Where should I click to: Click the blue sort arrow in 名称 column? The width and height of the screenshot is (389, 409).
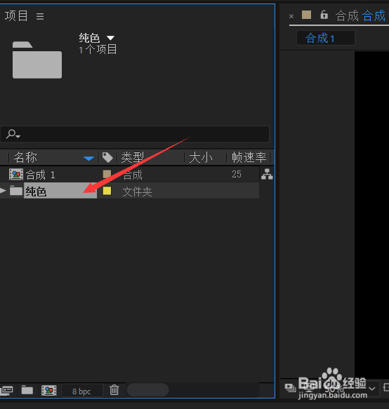(88, 159)
